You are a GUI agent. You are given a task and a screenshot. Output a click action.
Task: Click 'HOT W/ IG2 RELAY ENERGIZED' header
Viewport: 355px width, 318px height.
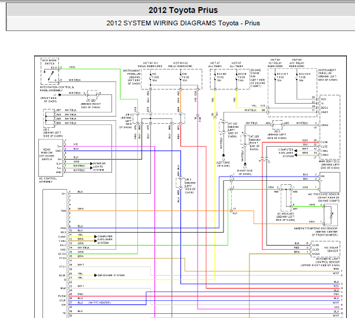[x=180, y=65]
